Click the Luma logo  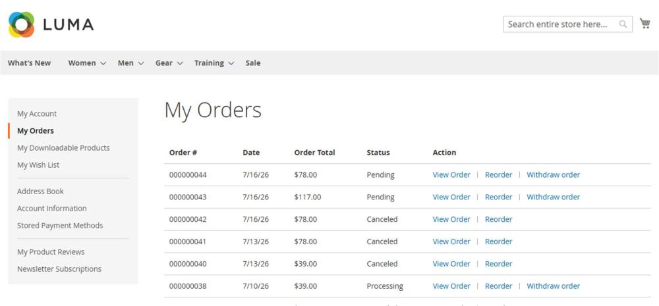click(51, 24)
